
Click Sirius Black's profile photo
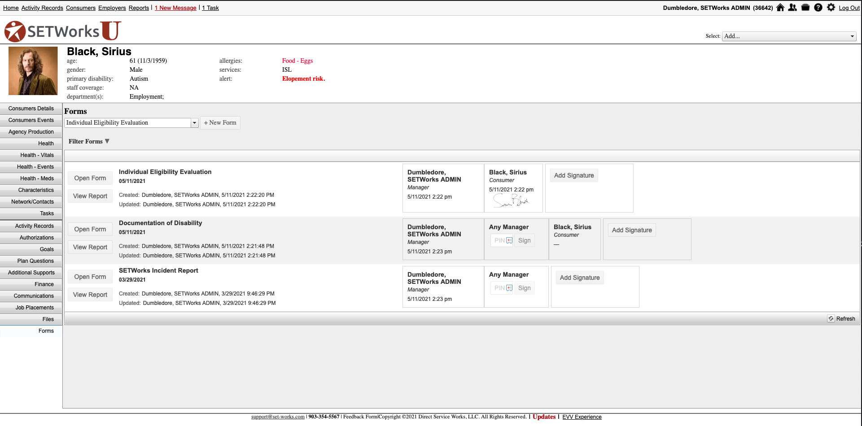33,71
